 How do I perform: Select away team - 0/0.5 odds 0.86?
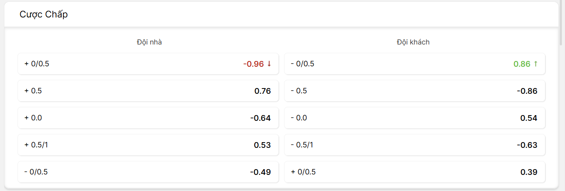[x=415, y=64]
